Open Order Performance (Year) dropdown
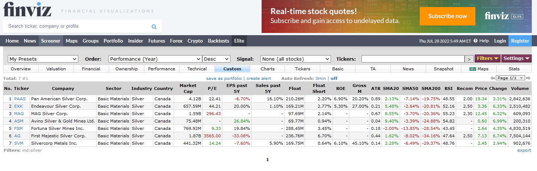The width and height of the screenshot is (537, 171). (x=155, y=59)
